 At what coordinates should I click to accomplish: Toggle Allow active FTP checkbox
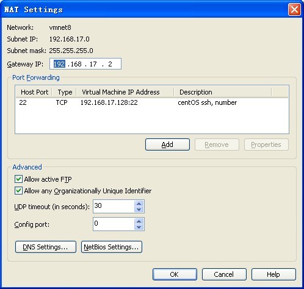[18, 179]
